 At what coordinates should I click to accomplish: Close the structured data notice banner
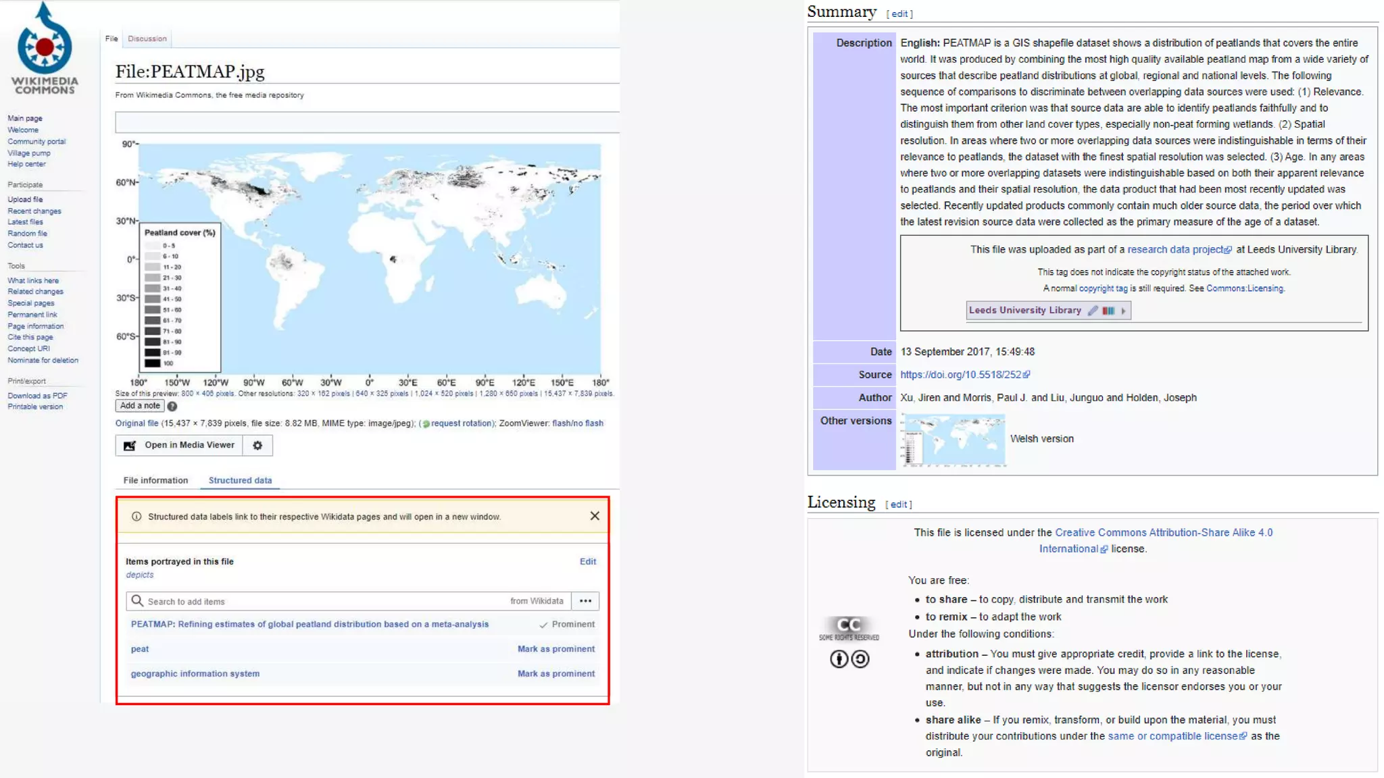click(x=595, y=516)
